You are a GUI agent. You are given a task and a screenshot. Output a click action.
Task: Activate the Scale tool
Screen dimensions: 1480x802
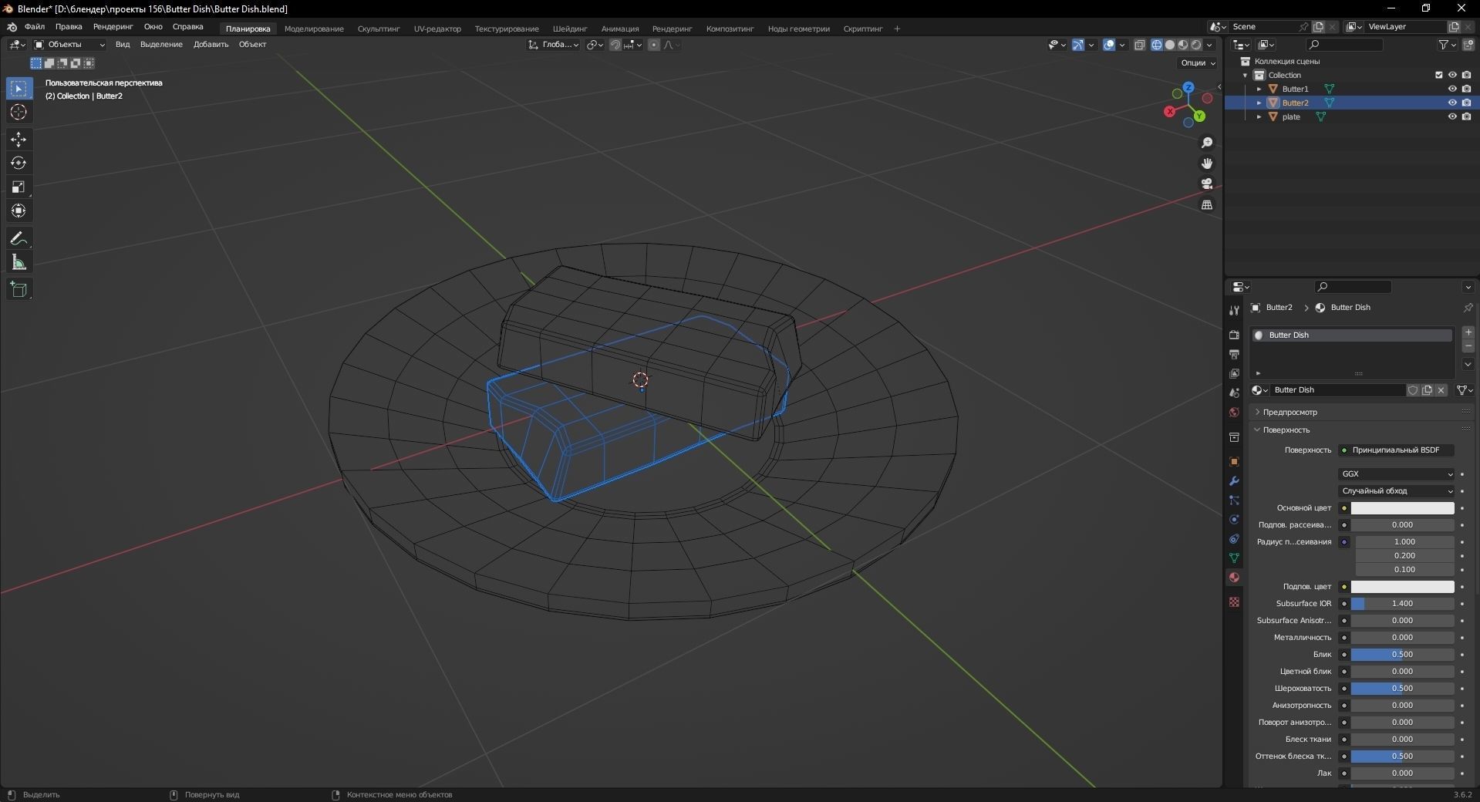[19, 187]
